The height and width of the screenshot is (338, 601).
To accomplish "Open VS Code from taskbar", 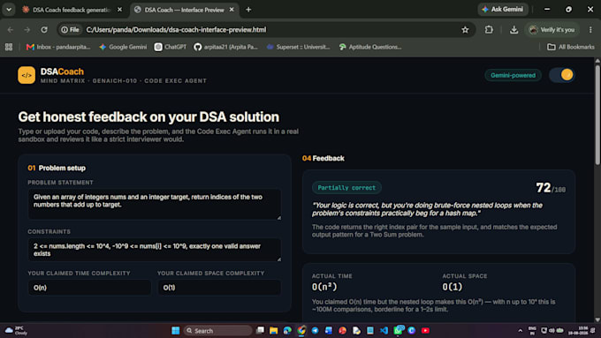I will pos(384,330).
